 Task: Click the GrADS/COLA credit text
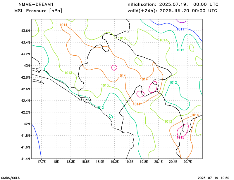click(10, 178)
